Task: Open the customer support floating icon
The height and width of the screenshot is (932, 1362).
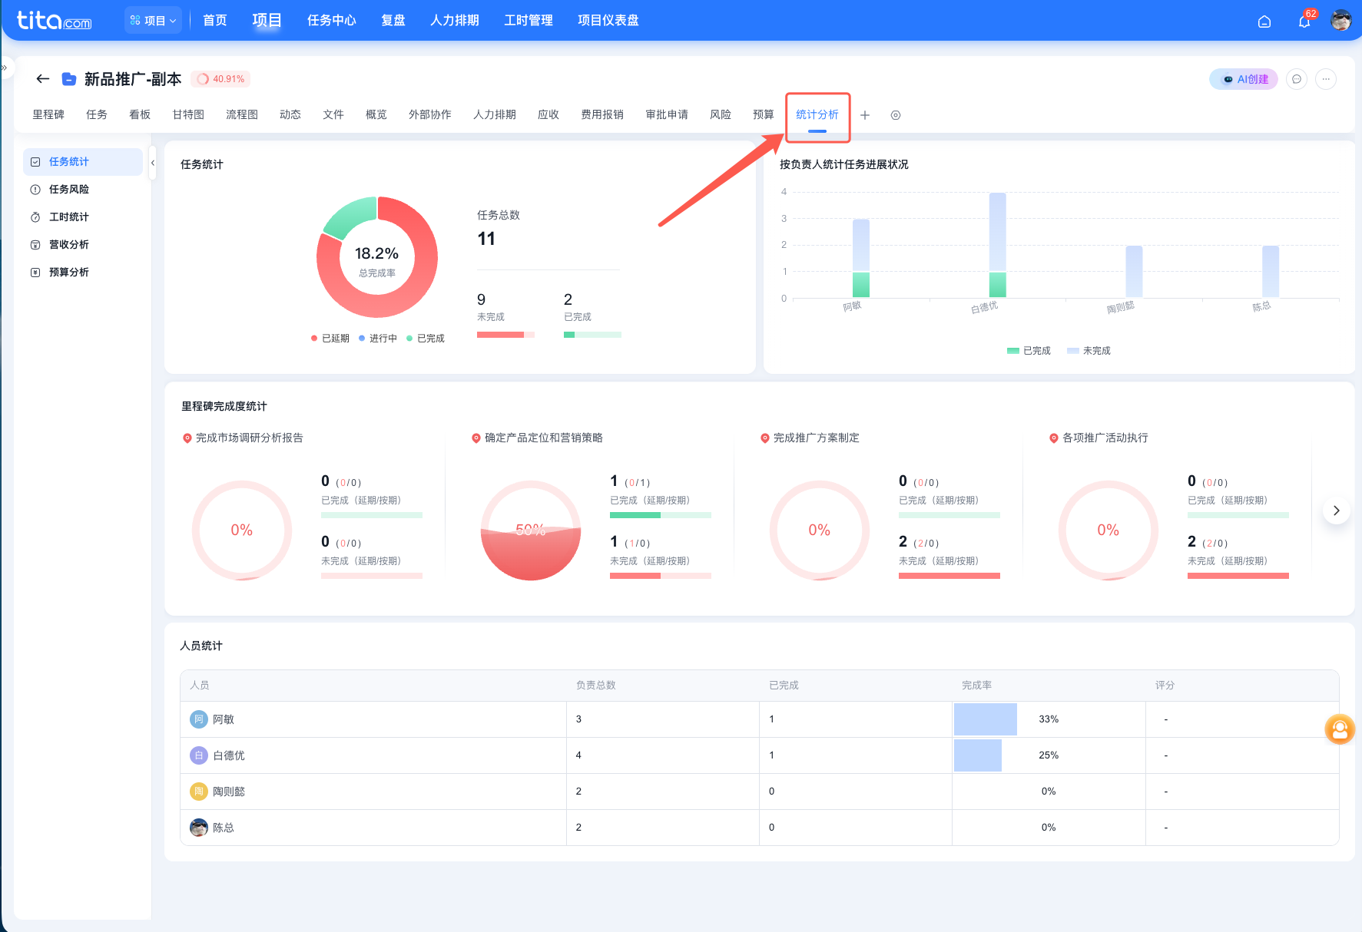Action: (x=1340, y=729)
